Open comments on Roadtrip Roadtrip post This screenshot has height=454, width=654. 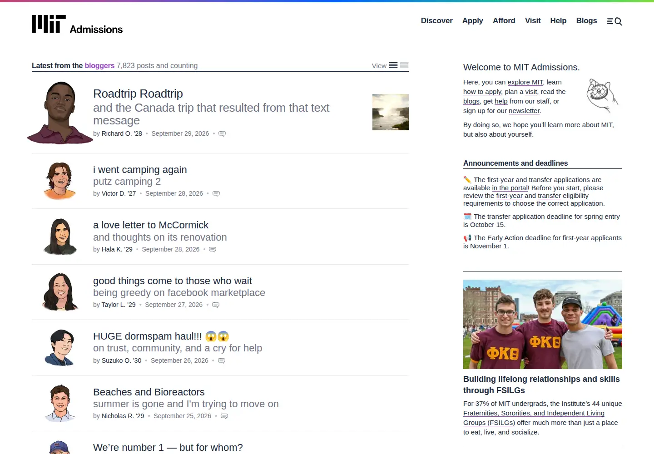click(x=222, y=134)
